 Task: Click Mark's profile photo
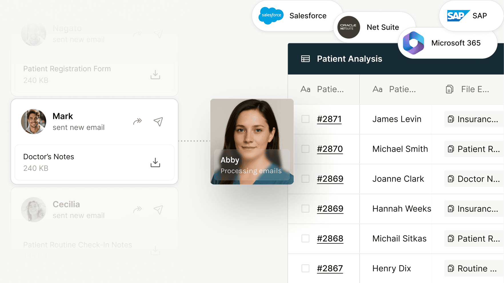(34, 122)
